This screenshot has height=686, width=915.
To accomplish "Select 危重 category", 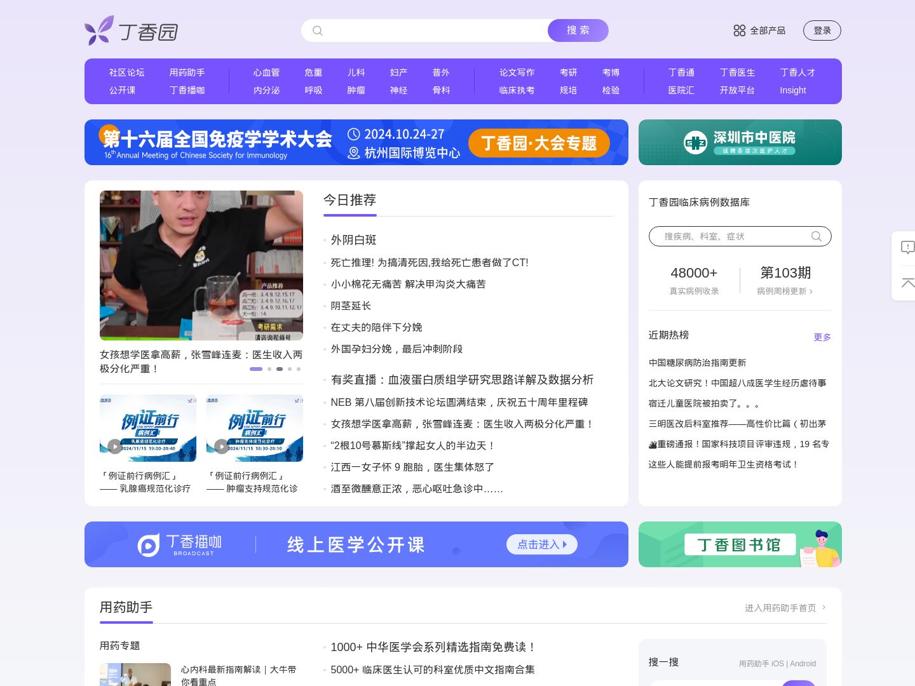I will click(313, 72).
